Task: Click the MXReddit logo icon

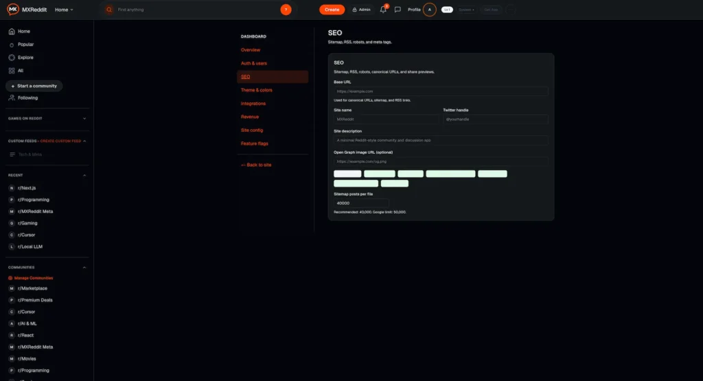Action: (x=13, y=10)
